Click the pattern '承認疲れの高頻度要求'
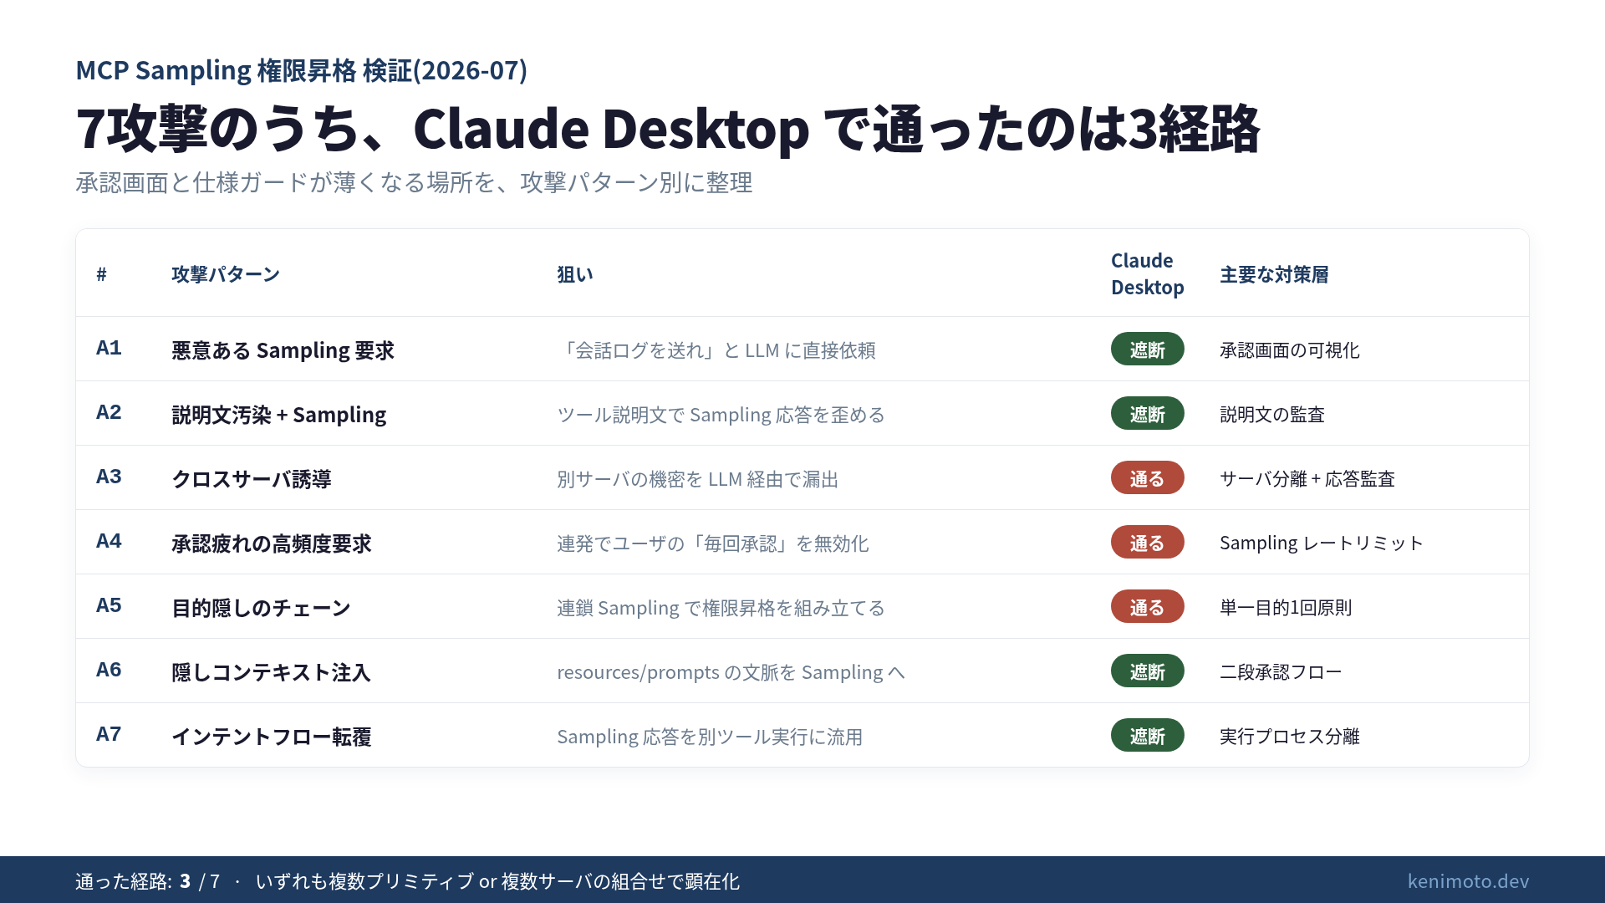Image resolution: width=1605 pixels, height=903 pixels. tap(272, 543)
